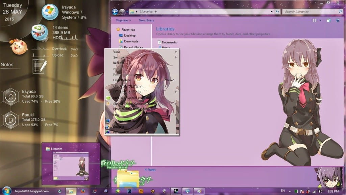Open the volume icon in the system tray
The width and height of the screenshot is (346, 195).
click(320, 191)
